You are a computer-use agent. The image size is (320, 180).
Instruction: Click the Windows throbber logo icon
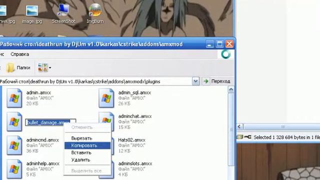[x=225, y=54]
